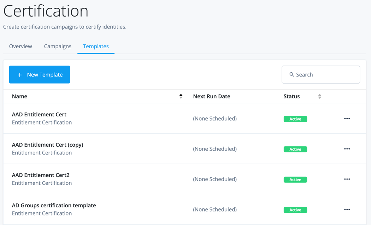Open more options for AD Groups certification template

[347, 210]
